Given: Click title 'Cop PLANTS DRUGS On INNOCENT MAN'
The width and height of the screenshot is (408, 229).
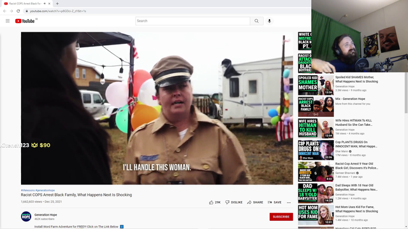Looking at the screenshot, I should click(356, 144).
